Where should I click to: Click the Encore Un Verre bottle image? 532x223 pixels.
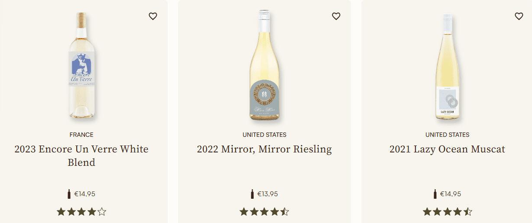click(81, 65)
